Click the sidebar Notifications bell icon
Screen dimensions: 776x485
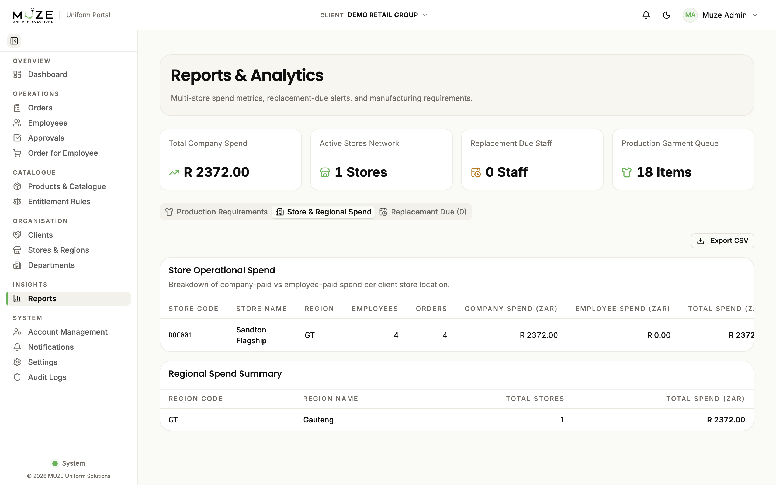click(17, 347)
